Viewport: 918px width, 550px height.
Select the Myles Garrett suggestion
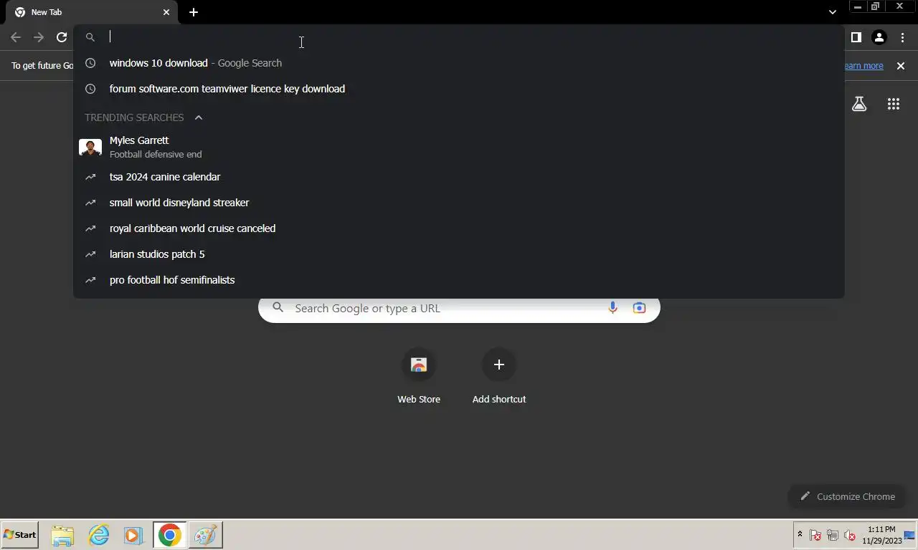point(459,147)
